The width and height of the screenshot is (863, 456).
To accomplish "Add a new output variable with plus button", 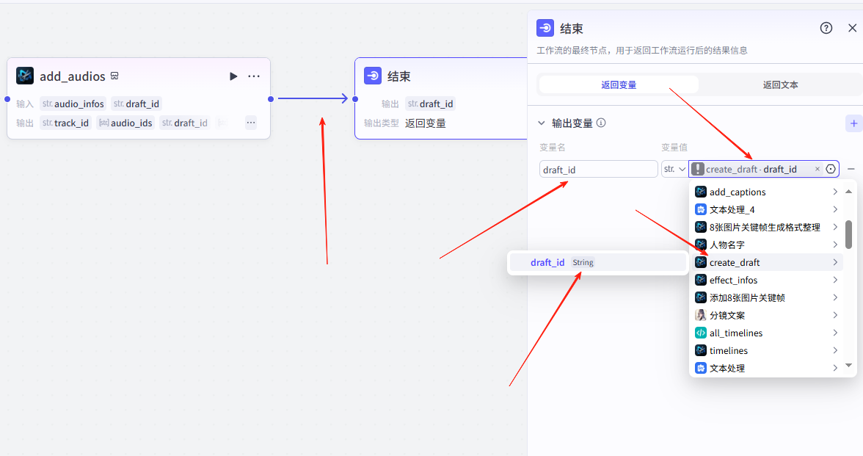I will pos(853,123).
